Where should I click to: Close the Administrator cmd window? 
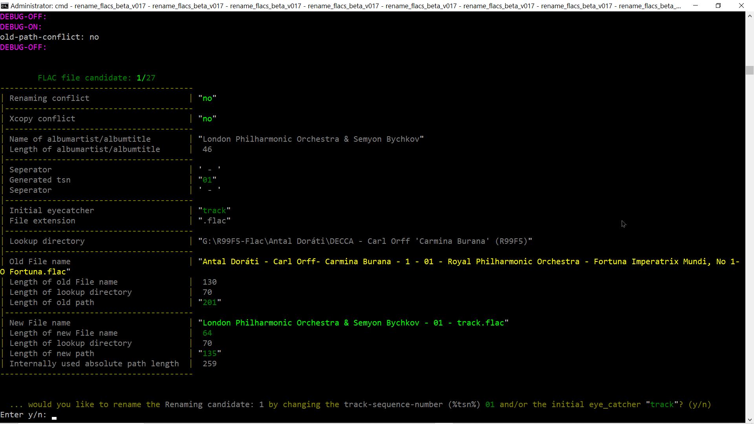tap(741, 6)
